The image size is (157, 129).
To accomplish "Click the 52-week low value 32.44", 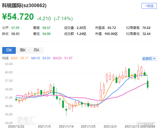I will click(x=146, y=34).
